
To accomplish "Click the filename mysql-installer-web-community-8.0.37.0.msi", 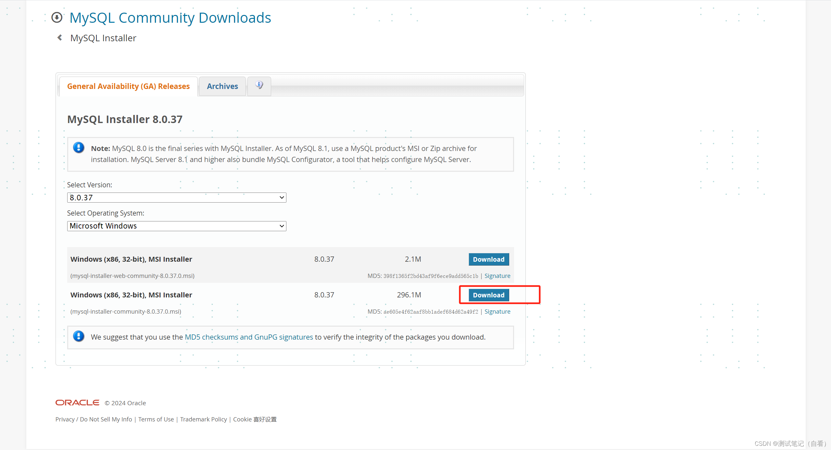I will [x=132, y=276].
